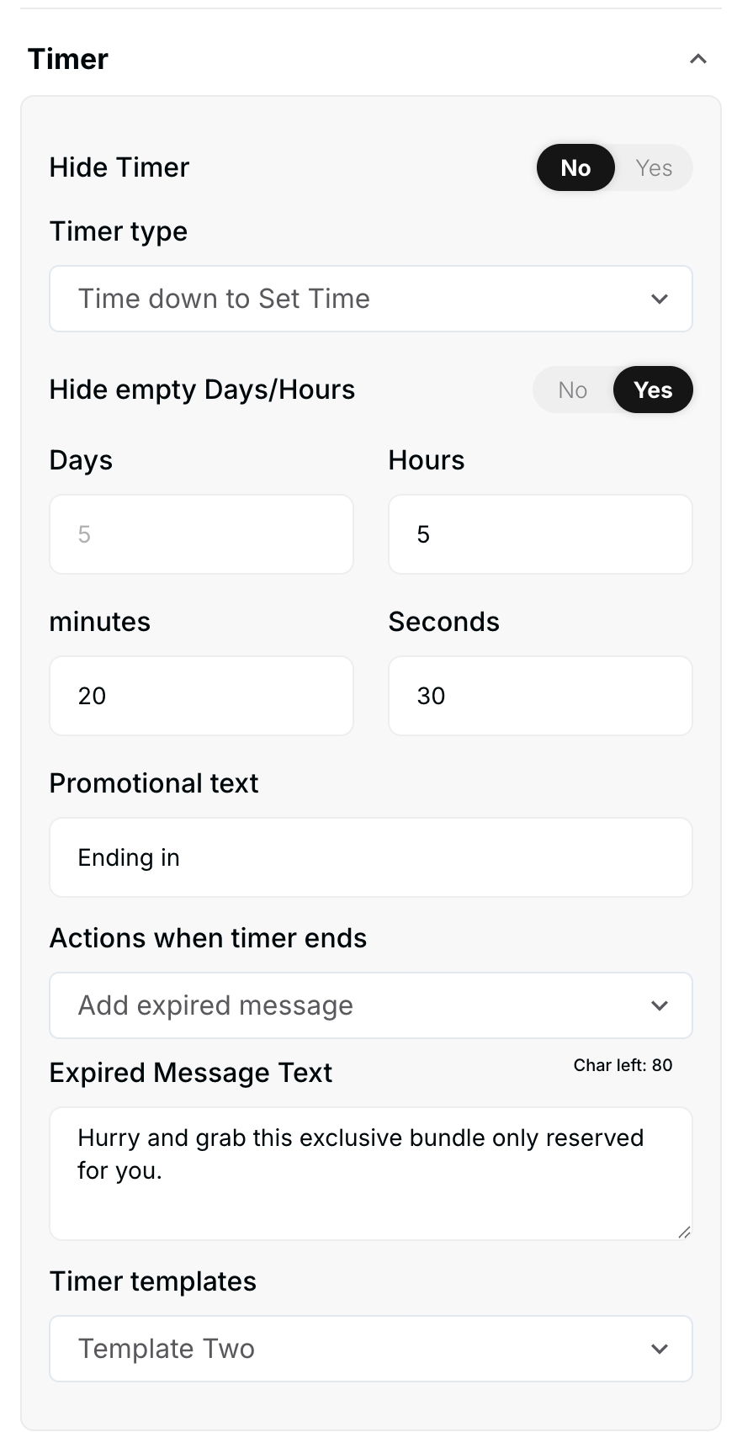
Task: Click the textarea resize handle
Action: (x=684, y=1233)
